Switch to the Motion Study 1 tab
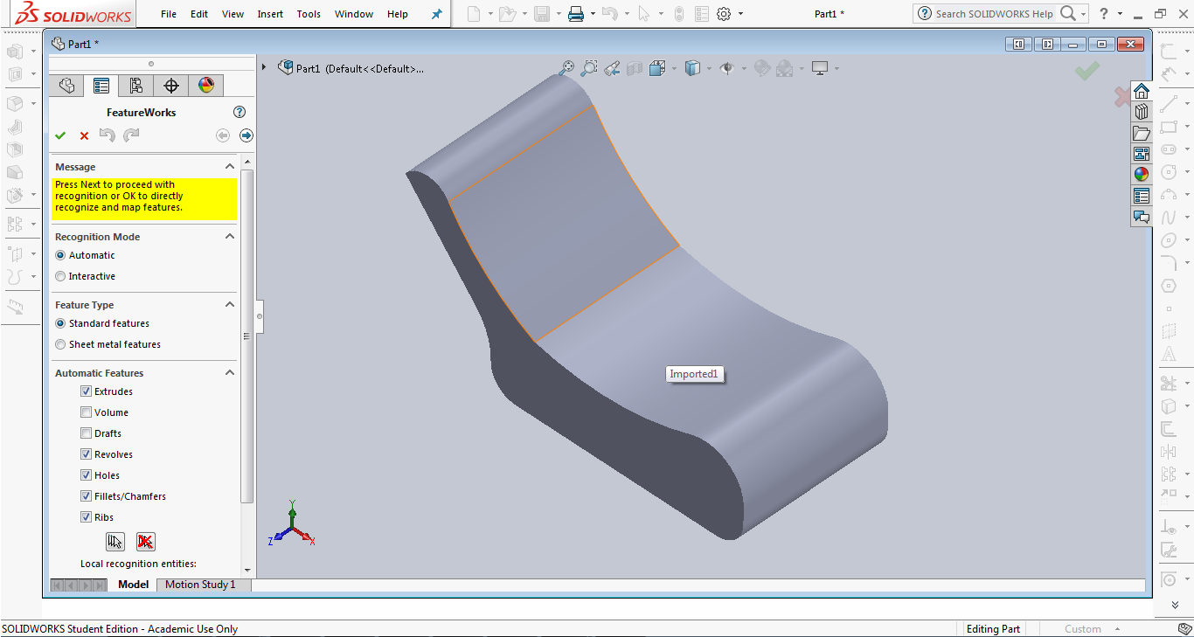Screen dimensions: 1194x637 coord(200,585)
